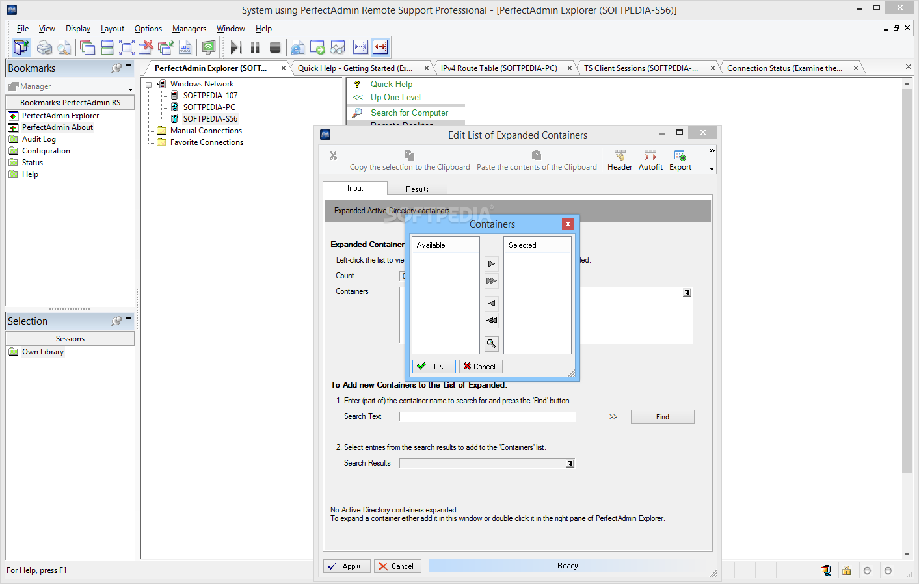Image resolution: width=919 pixels, height=584 pixels.
Task: Click the red autofit columns toolbar icon
Action: (380, 47)
